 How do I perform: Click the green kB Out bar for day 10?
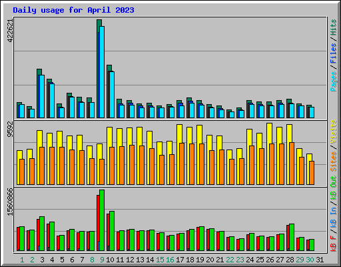click(x=112, y=231)
